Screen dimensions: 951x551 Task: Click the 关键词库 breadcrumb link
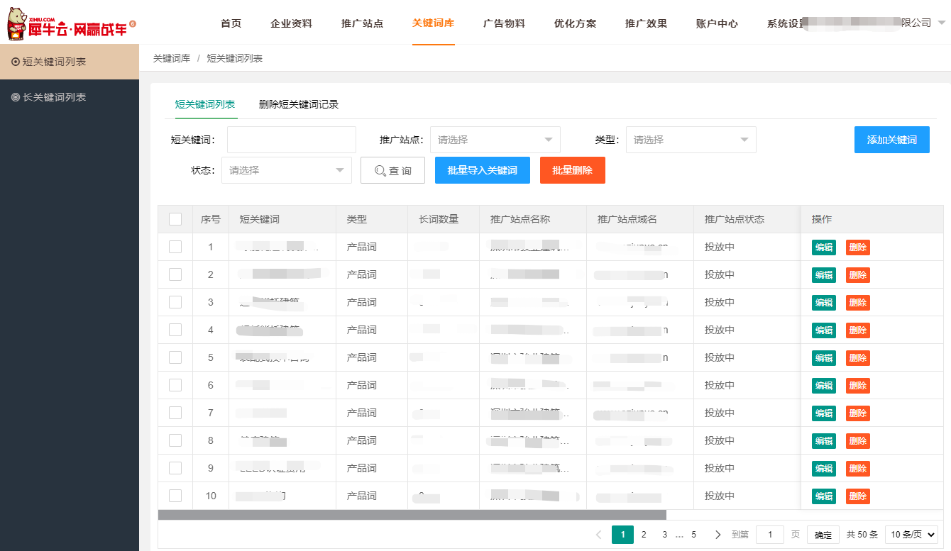coord(172,58)
